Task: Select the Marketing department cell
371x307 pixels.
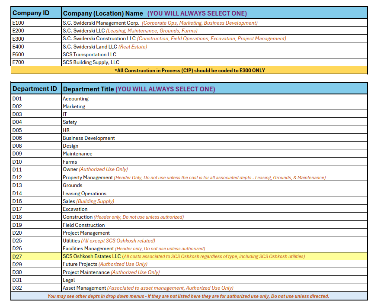Action: click(x=214, y=107)
